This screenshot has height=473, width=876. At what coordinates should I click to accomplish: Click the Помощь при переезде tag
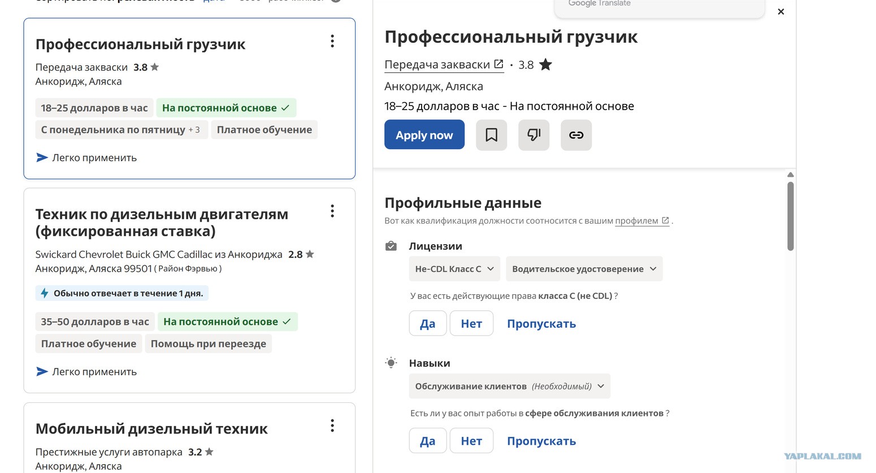(x=209, y=344)
